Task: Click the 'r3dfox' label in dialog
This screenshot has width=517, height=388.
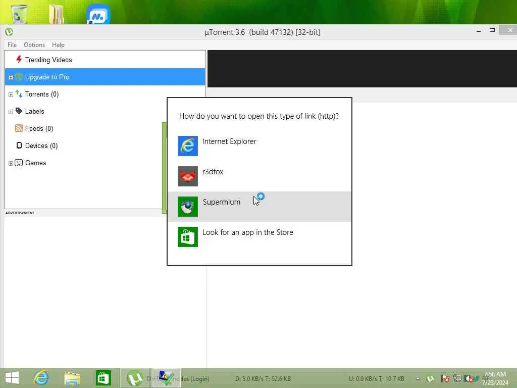Action: point(213,172)
